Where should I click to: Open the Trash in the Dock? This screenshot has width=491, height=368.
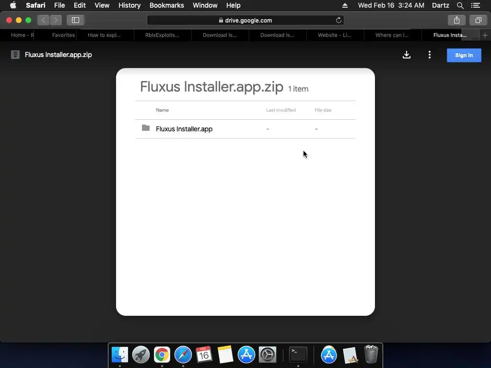pyautogui.click(x=371, y=354)
